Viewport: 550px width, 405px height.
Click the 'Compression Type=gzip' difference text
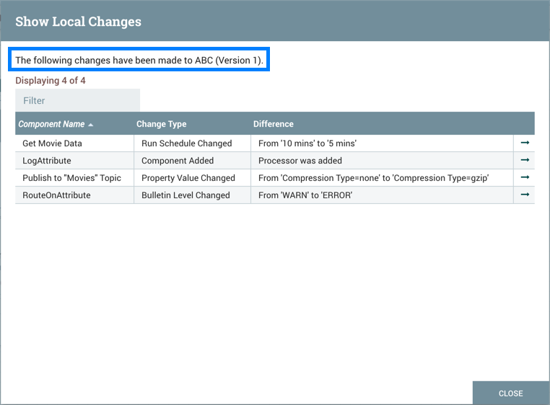click(440, 178)
